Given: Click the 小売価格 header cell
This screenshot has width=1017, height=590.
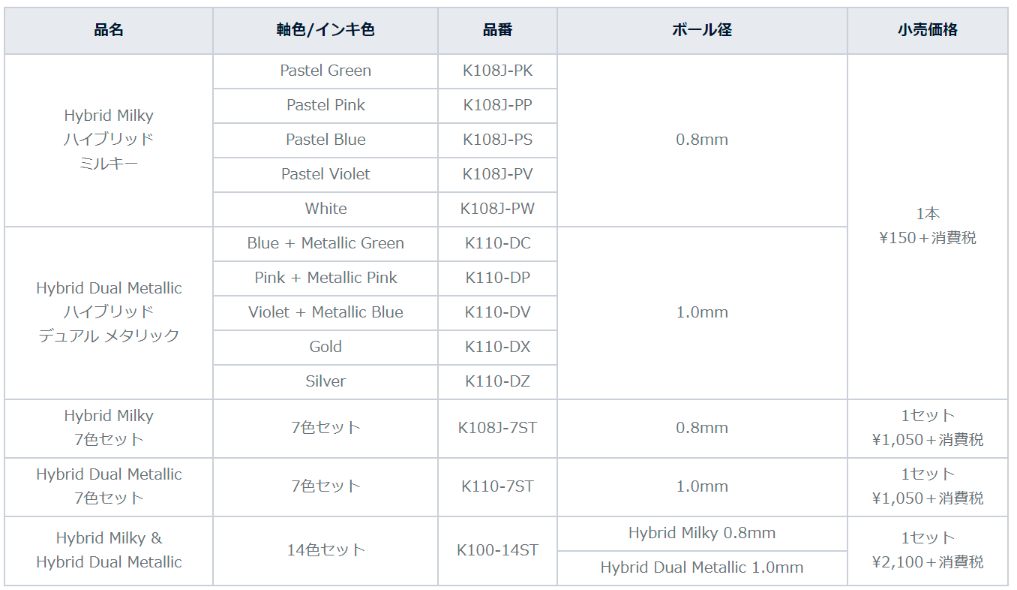Looking at the screenshot, I should coord(928,31).
